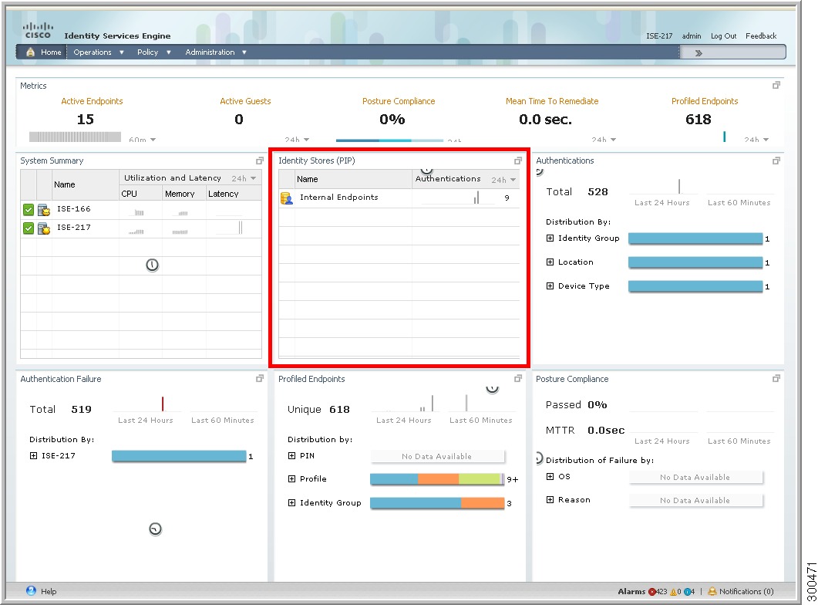Click the clock loading icon in System Summary
Viewport: 818px width, 605px height.
tap(152, 265)
